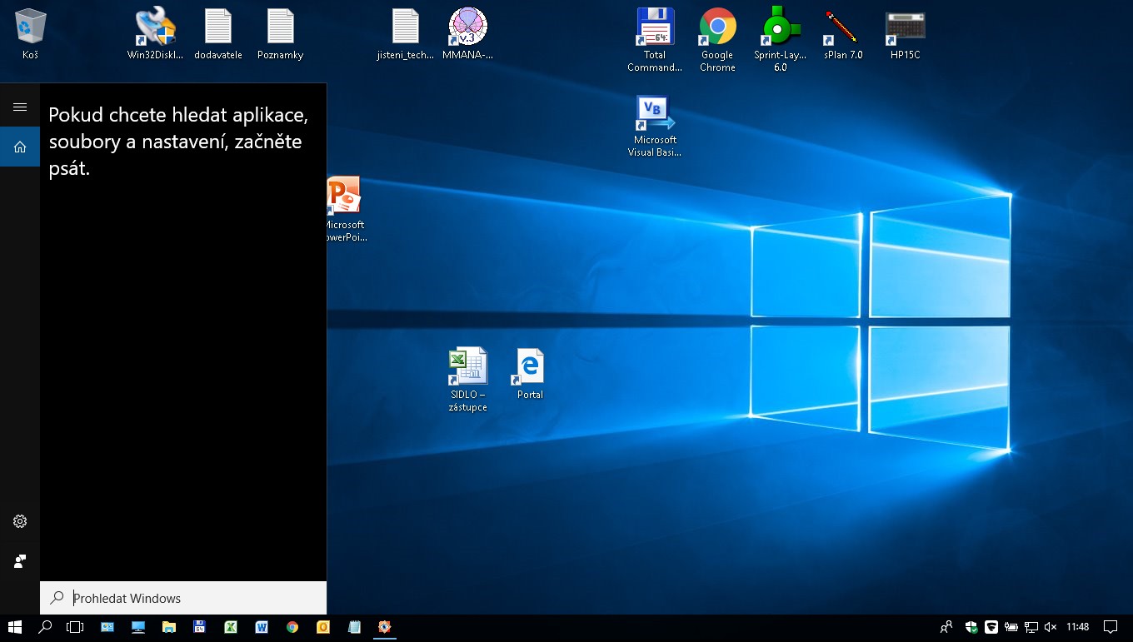
Task: Open the Total Commander desktop shortcut
Action: click(x=655, y=29)
